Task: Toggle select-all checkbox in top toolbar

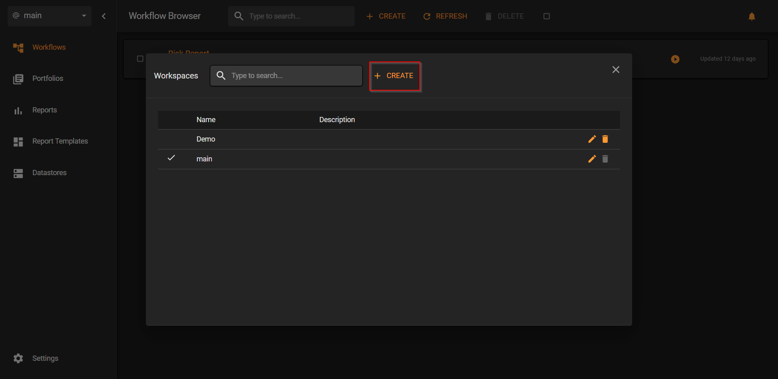Action: (547, 16)
